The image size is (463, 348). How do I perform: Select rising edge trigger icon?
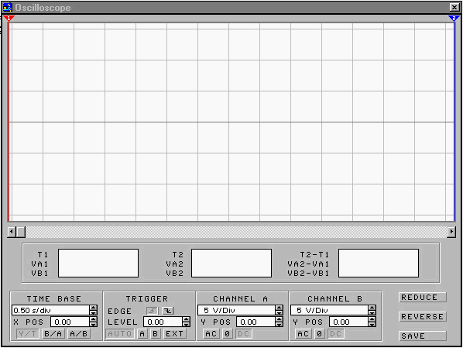click(152, 311)
